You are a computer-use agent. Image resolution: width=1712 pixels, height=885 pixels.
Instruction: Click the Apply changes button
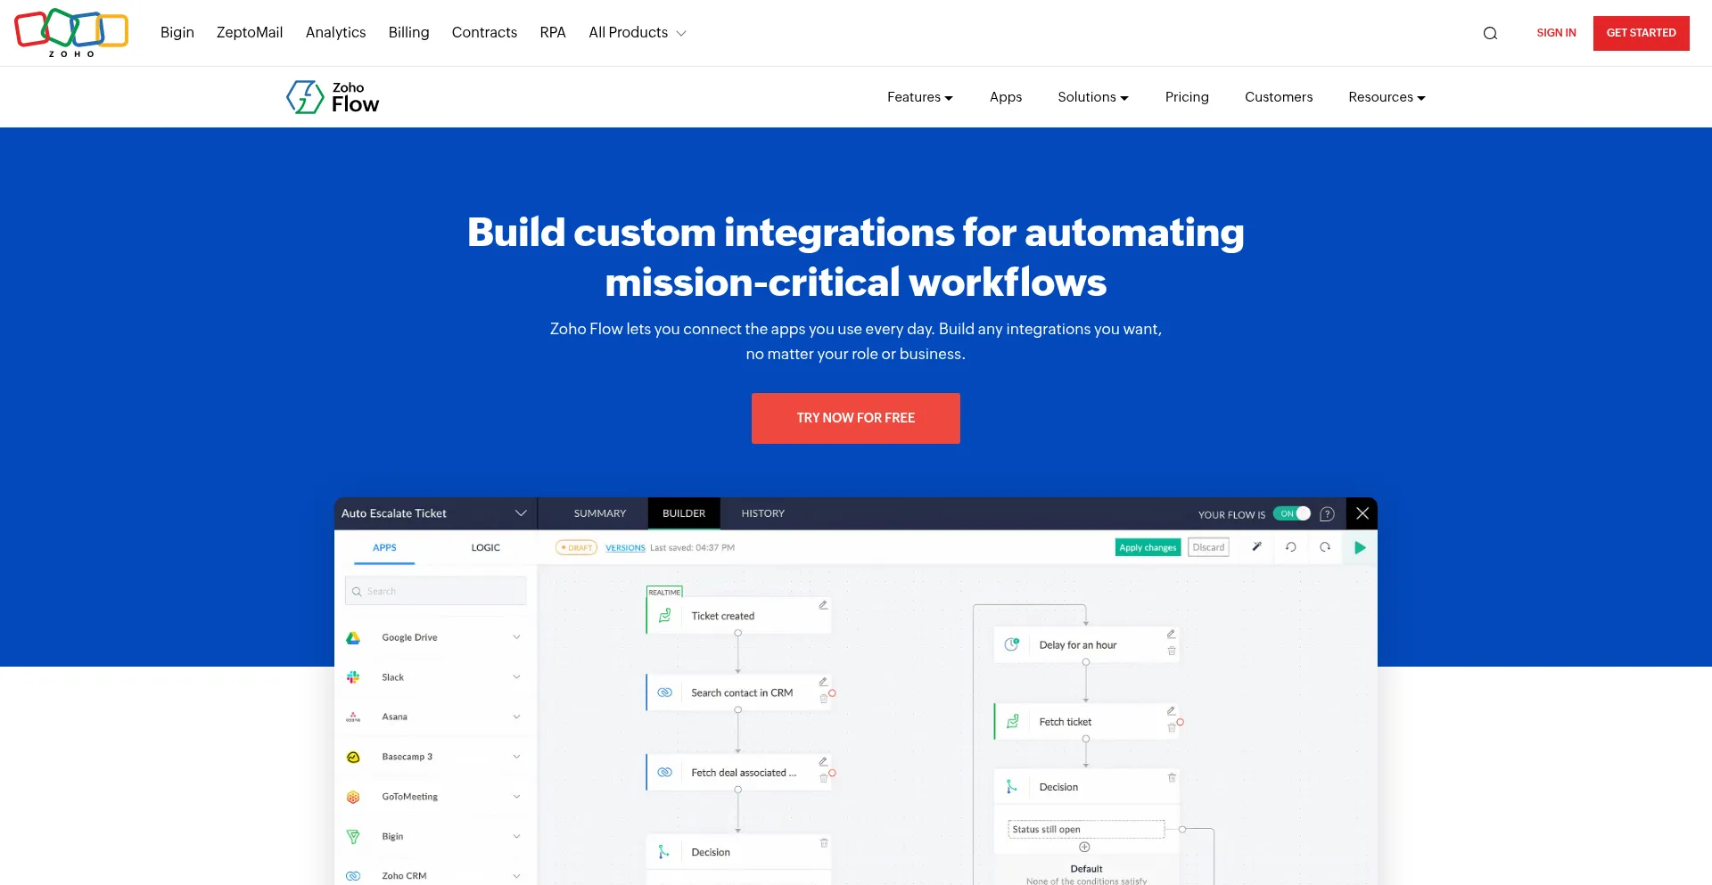[1148, 547]
